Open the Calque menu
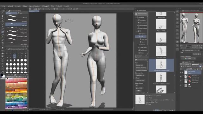 pyautogui.click(x=25, y=6)
